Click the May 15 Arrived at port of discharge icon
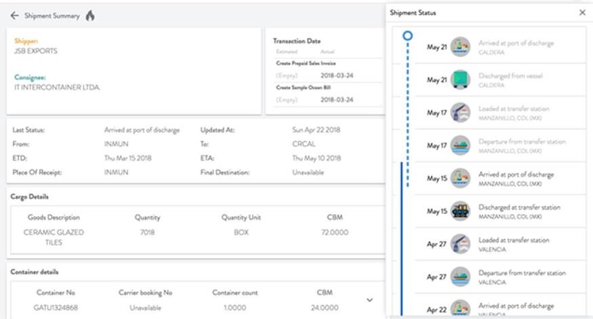 (460, 178)
